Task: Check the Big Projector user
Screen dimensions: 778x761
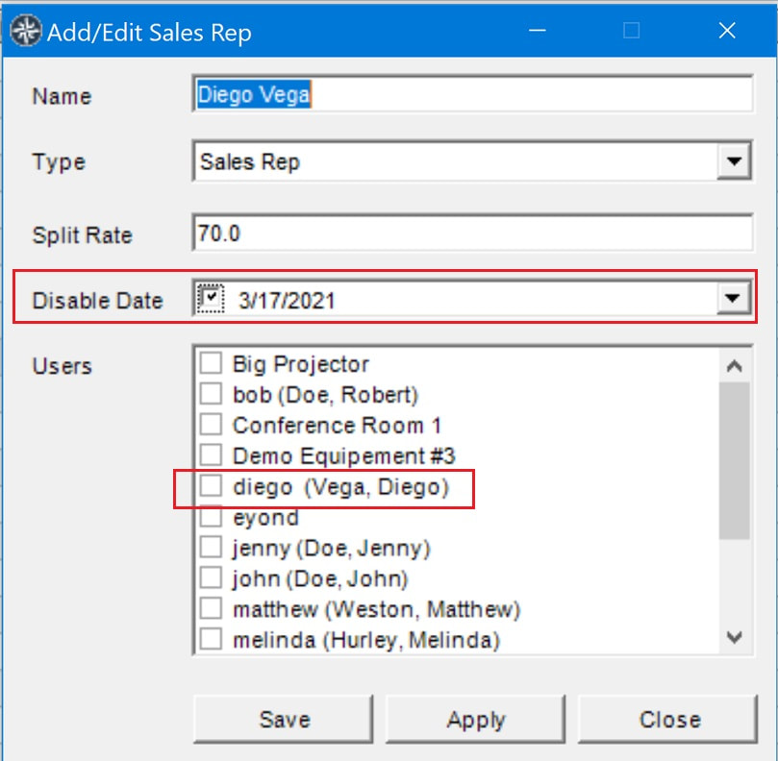Action: click(x=211, y=363)
